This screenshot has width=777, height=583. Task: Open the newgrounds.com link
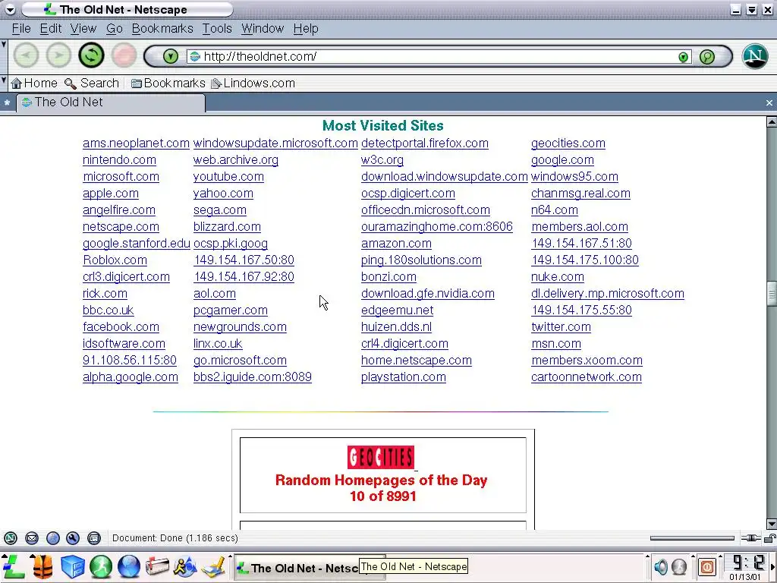click(240, 327)
